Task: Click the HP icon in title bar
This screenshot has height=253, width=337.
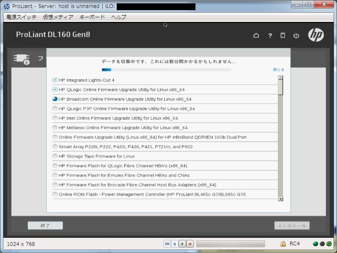Action: click(7, 6)
